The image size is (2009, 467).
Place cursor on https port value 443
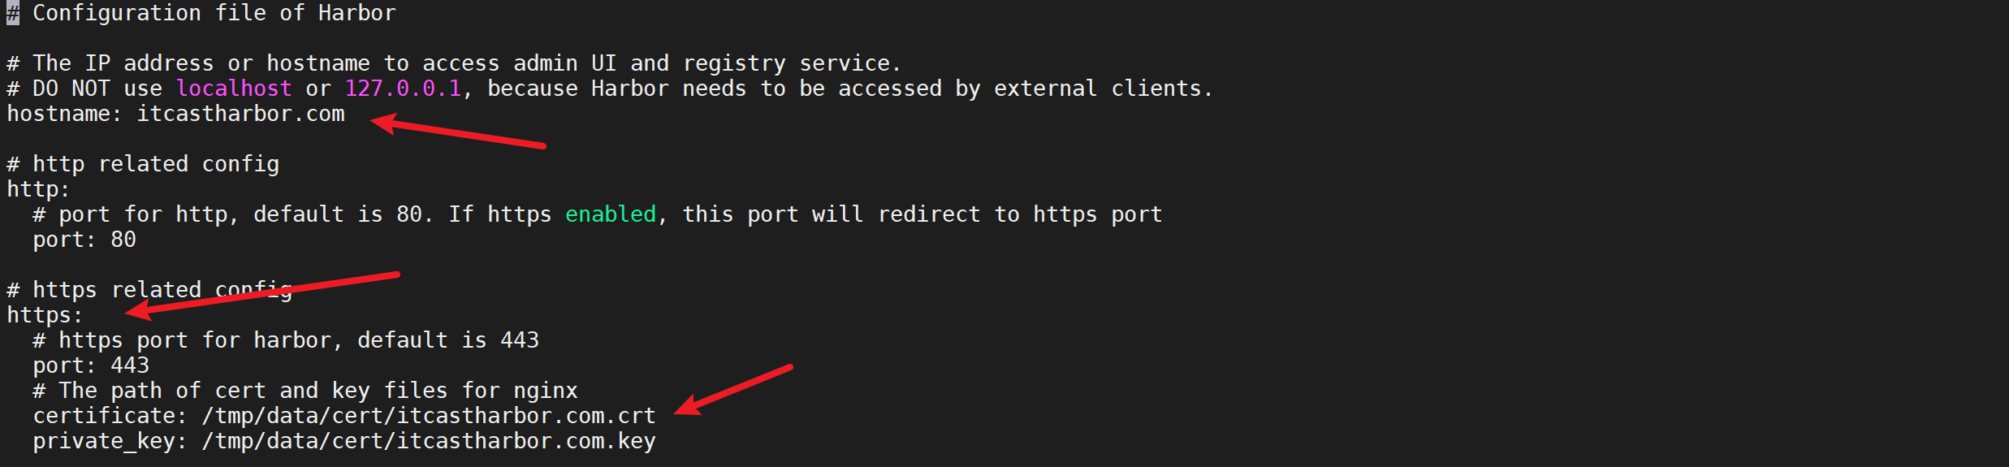point(130,365)
